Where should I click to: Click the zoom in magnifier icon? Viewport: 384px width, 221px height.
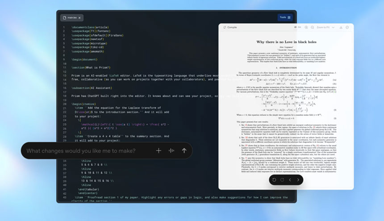306,27
